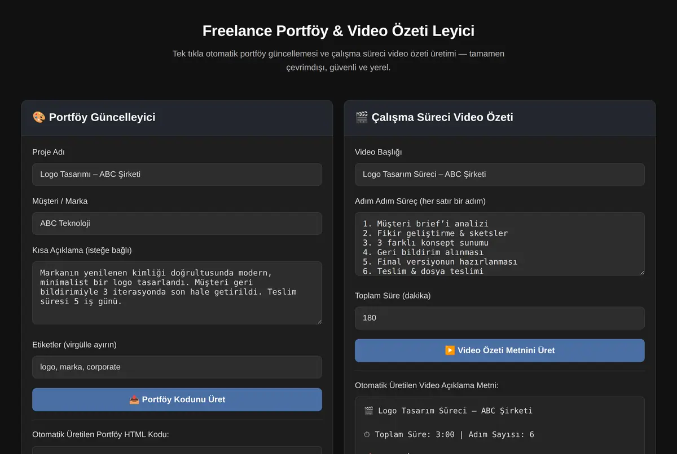Click the resize handle of Kısa Açıklama textarea
This screenshot has height=454, width=677.
tap(319, 321)
